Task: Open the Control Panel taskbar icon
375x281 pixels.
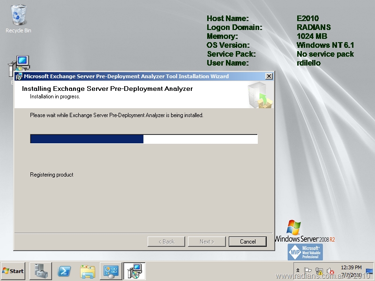Action: [x=111, y=271]
